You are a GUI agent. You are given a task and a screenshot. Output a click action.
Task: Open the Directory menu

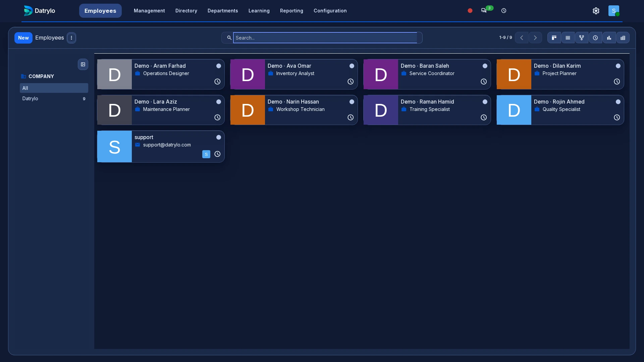coord(186,11)
